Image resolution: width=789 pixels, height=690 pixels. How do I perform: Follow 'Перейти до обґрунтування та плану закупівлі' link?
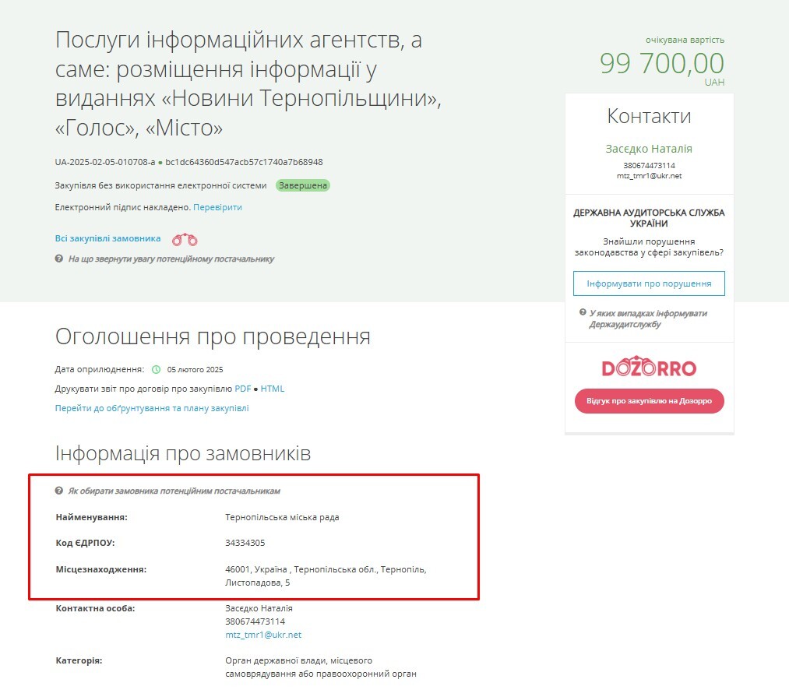(151, 408)
